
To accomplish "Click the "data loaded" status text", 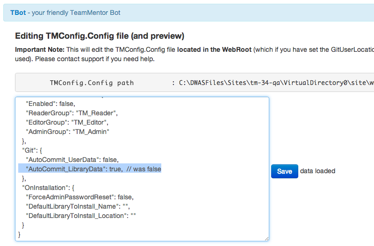I will 318,171.
